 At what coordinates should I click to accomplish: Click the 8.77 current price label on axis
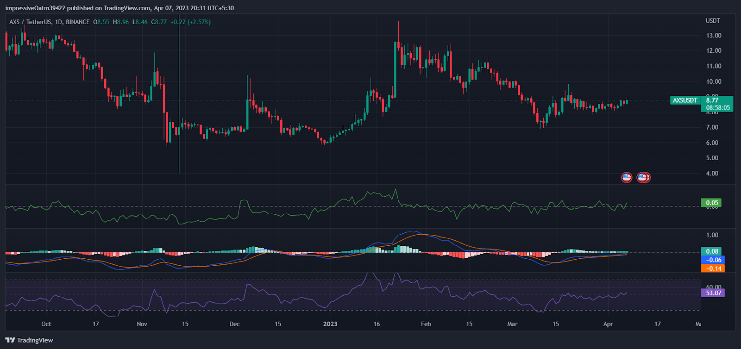[x=712, y=100]
